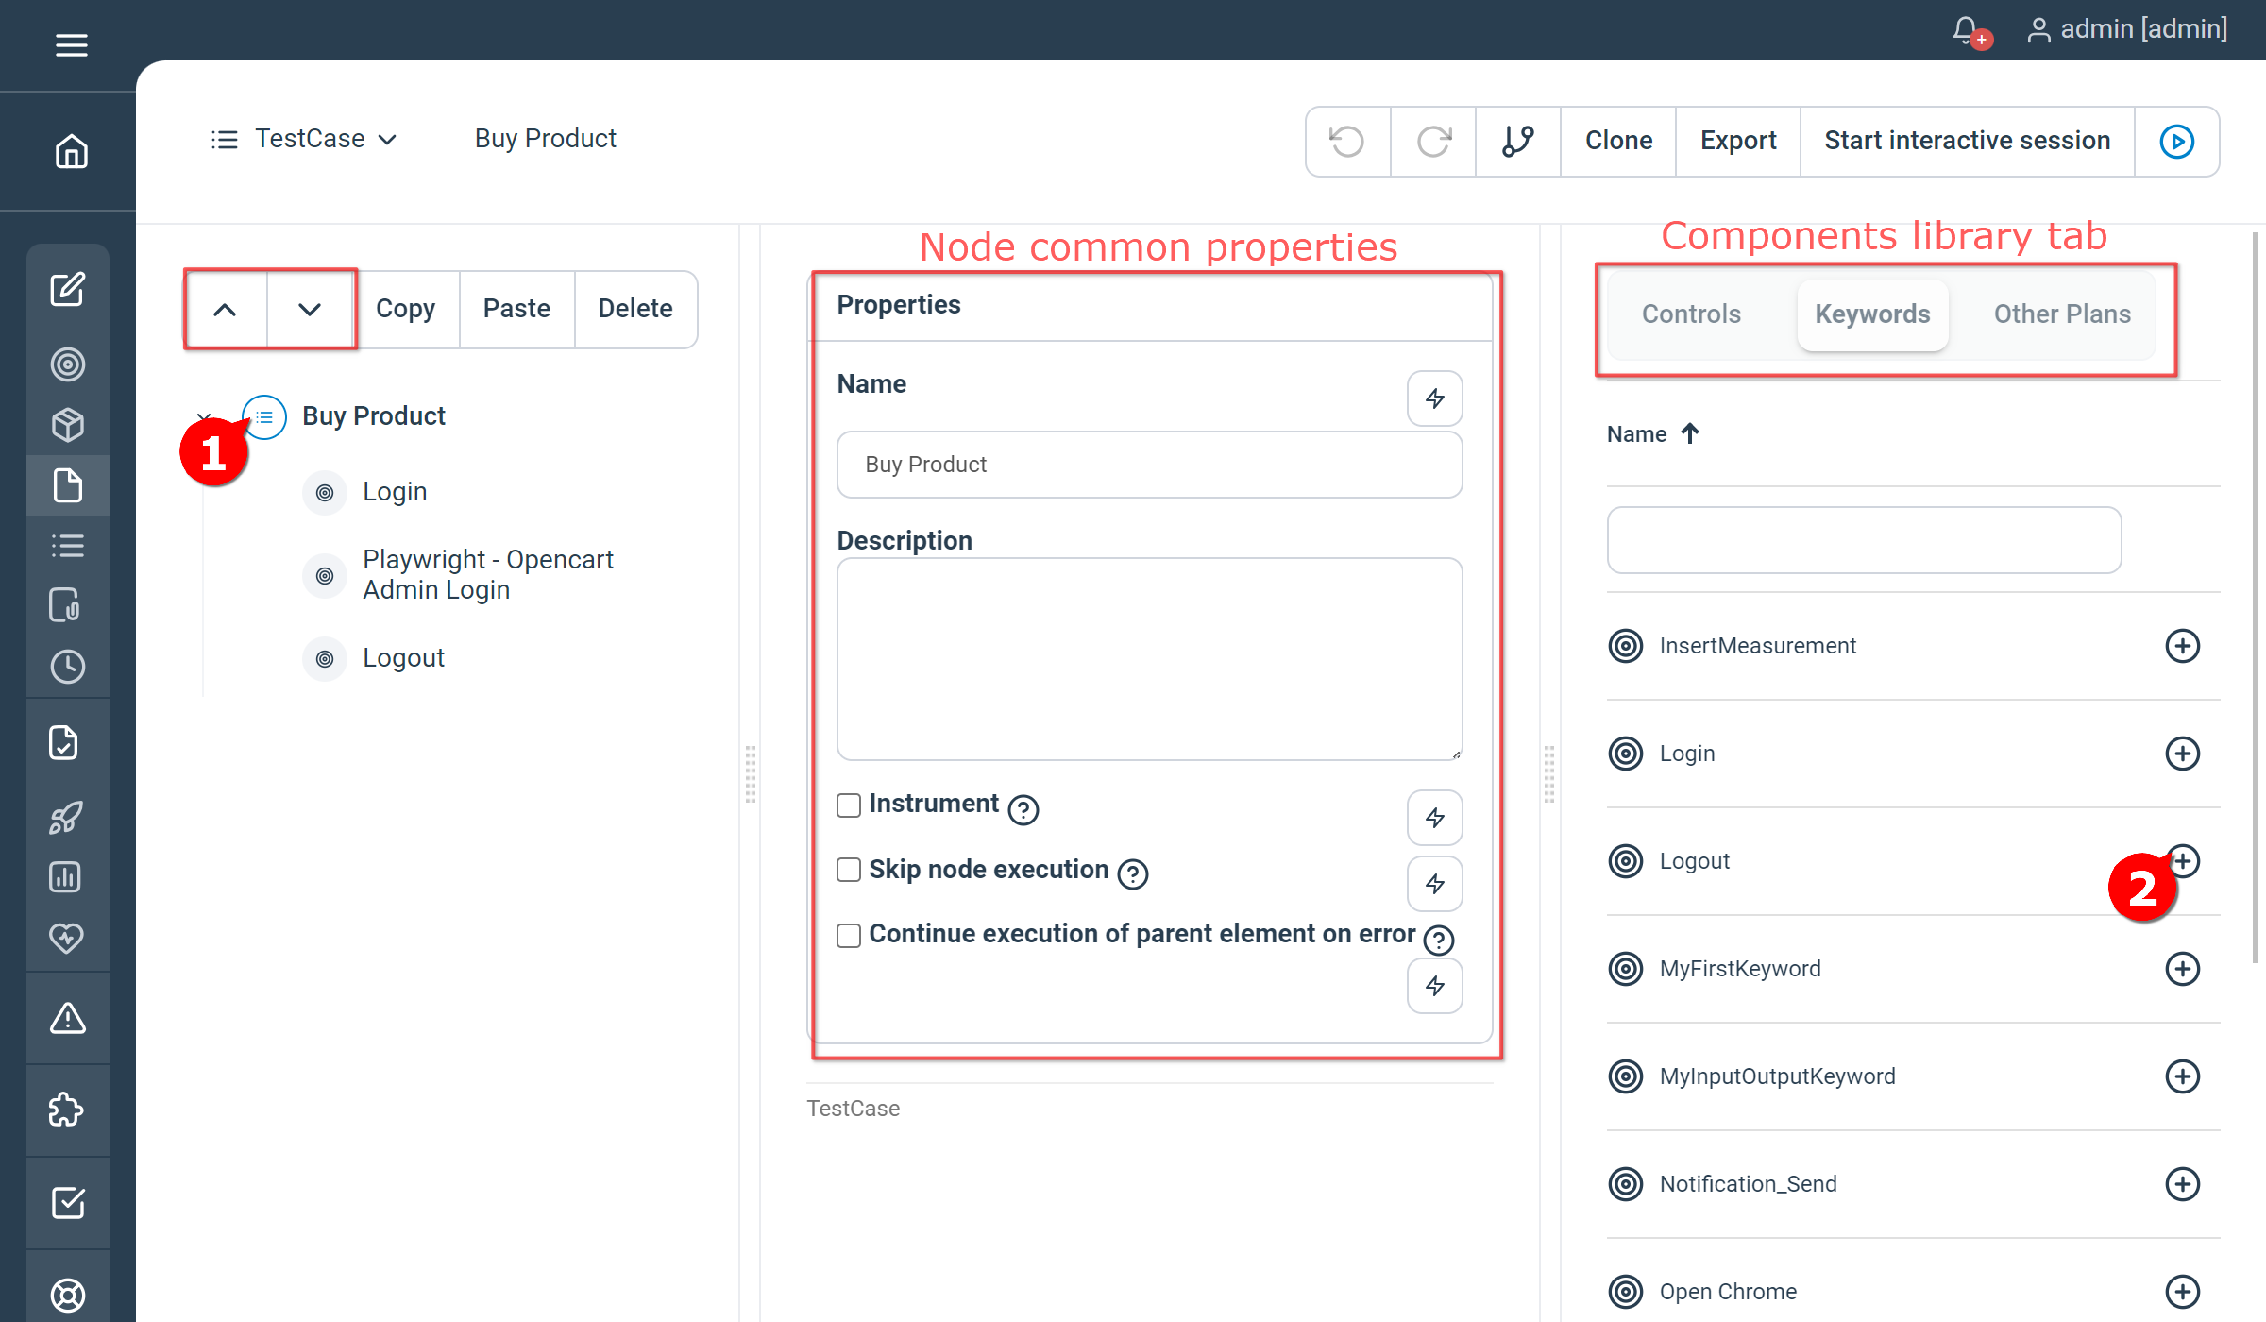Start an interactive session
Screen dimensions: 2266x1322
click(x=1967, y=140)
